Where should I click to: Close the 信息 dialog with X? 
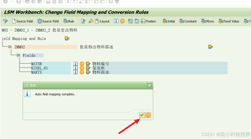pyautogui.click(x=149, y=86)
